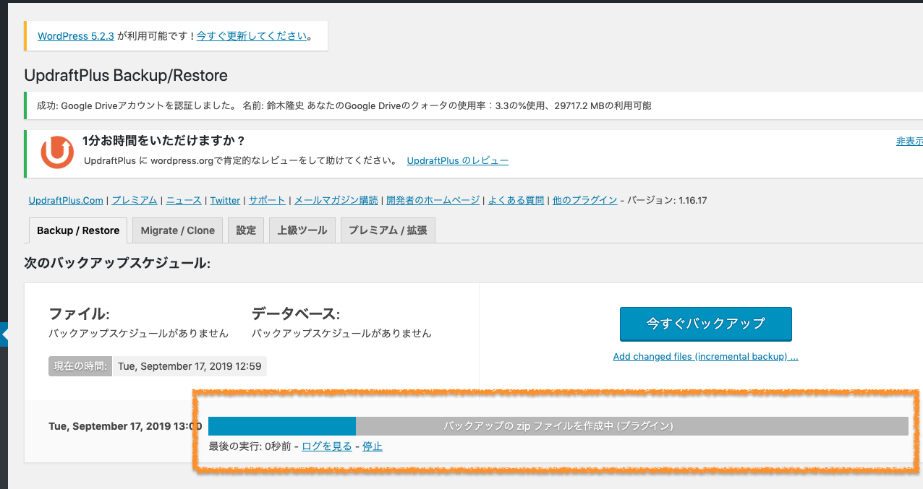Click the UpdraftPlus orange logo icon
The height and width of the screenshot is (489, 923).
coord(57,153)
